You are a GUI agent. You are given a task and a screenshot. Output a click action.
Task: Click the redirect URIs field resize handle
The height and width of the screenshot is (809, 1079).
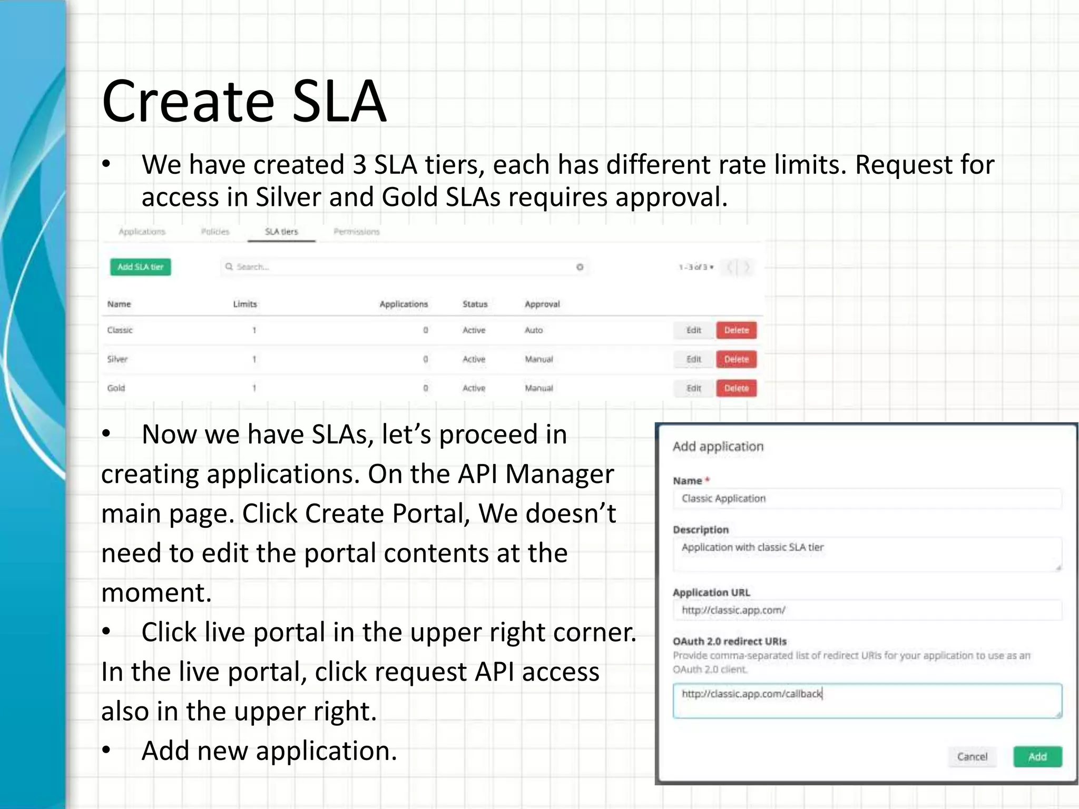(1058, 714)
